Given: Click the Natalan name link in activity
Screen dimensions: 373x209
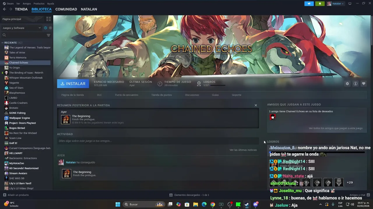Looking at the screenshot, I should pos(71,162).
